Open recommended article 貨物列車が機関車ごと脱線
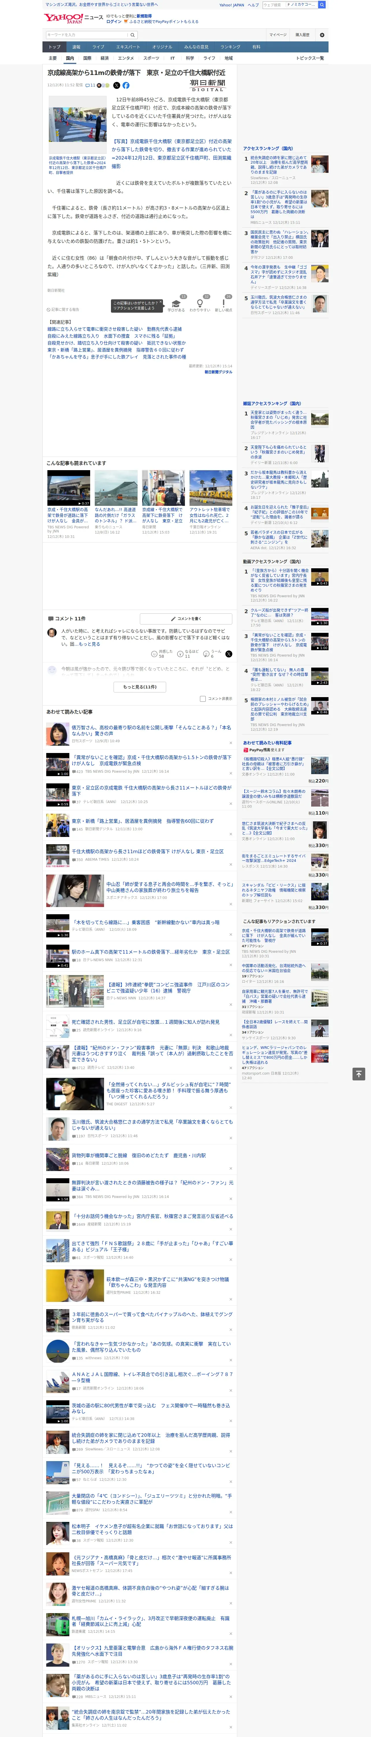Viewport: 371px width, 1737px height. click(139, 1155)
